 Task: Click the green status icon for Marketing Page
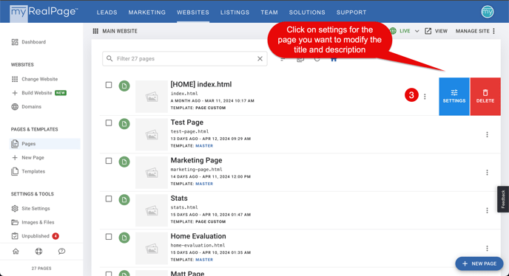[x=124, y=162]
